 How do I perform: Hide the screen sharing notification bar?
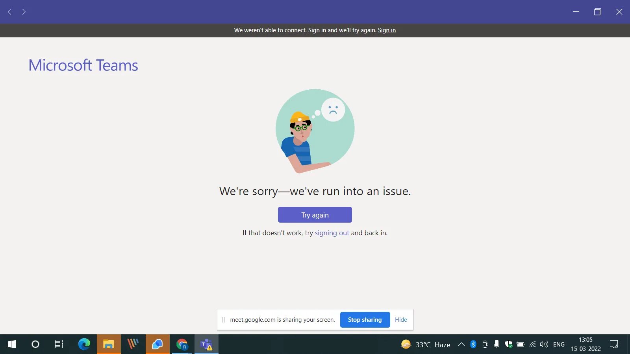pos(401,320)
